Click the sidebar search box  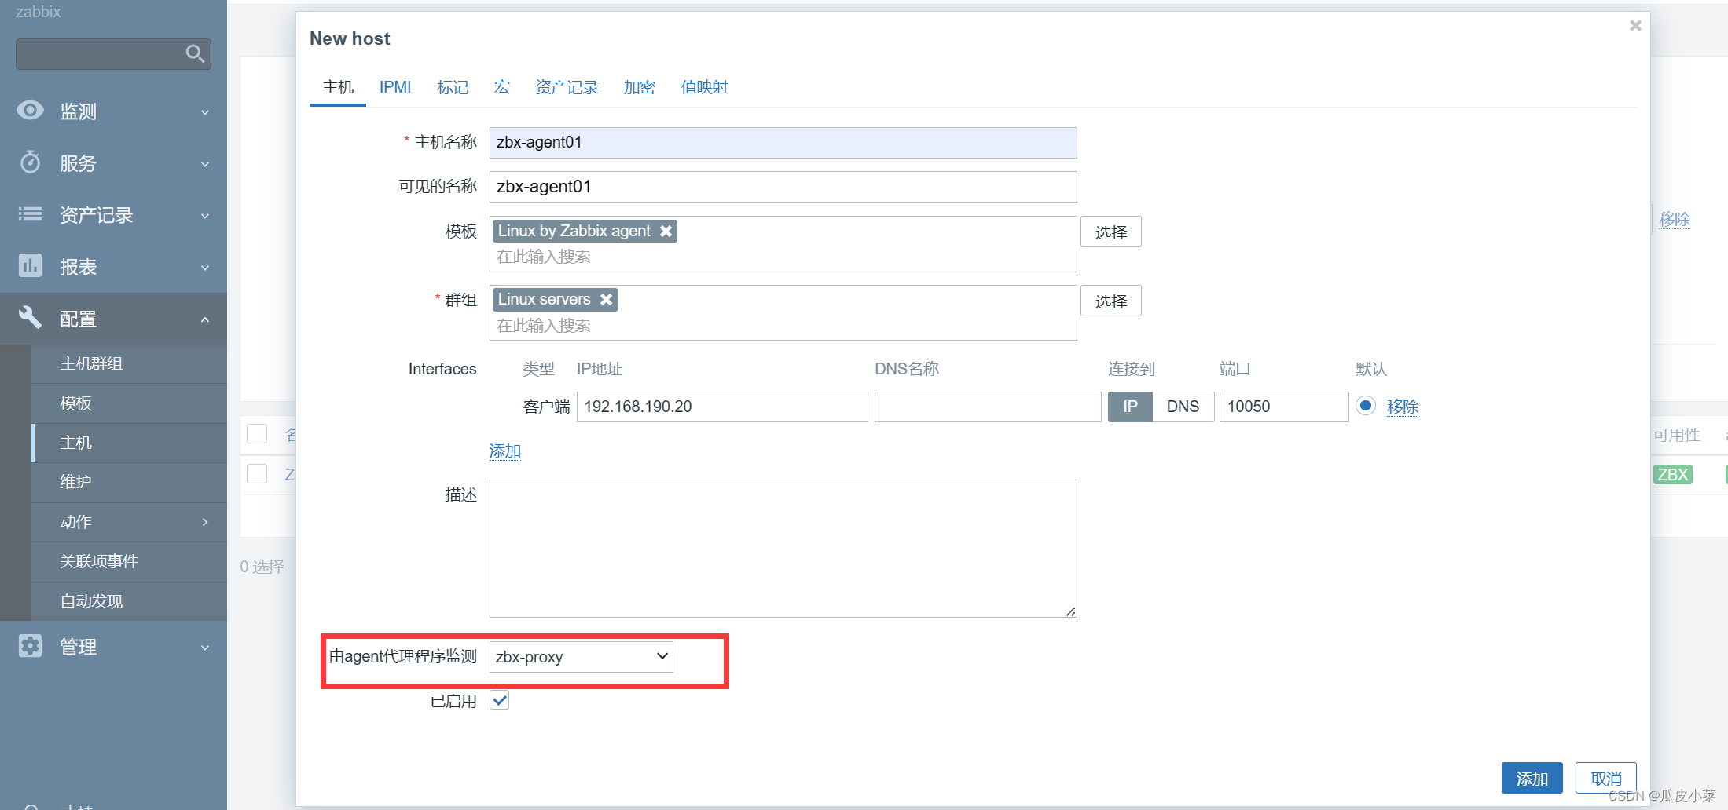[x=113, y=54]
